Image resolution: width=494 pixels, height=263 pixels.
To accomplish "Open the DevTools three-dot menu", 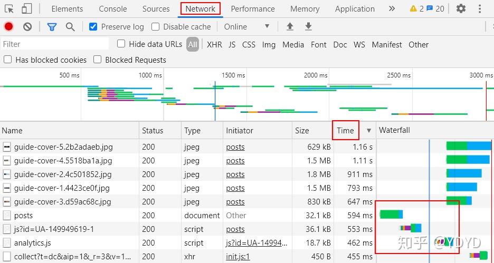I will (480, 8).
